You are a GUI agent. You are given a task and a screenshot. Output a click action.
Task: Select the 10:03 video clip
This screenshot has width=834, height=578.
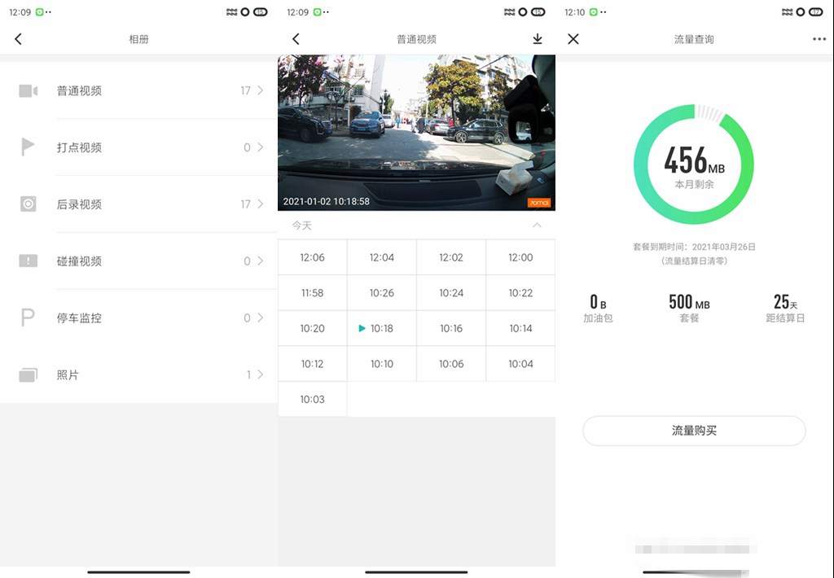point(312,399)
